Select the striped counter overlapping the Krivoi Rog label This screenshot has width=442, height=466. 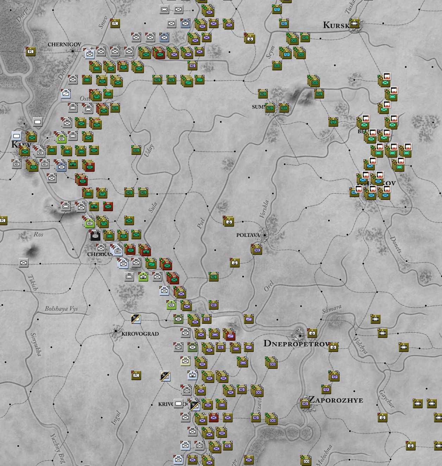coord(194,405)
